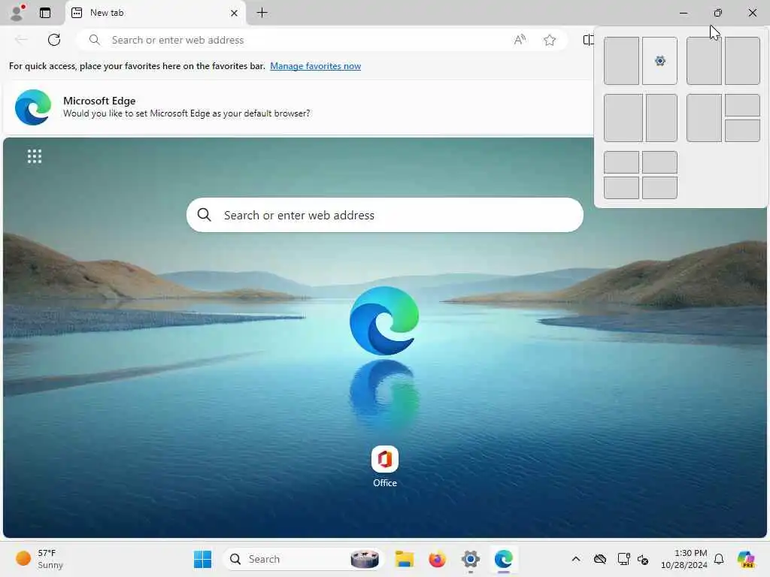
Task: Open the tab actions menu icon
Action: pyautogui.click(x=45, y=13)
